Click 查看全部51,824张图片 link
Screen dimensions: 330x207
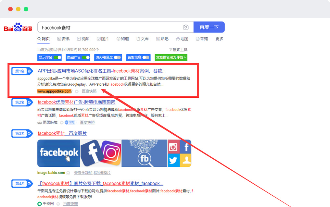92,173
